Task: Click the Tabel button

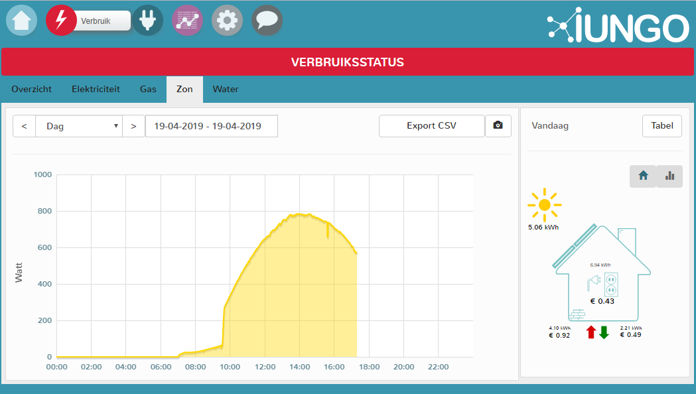Action: 661,126
